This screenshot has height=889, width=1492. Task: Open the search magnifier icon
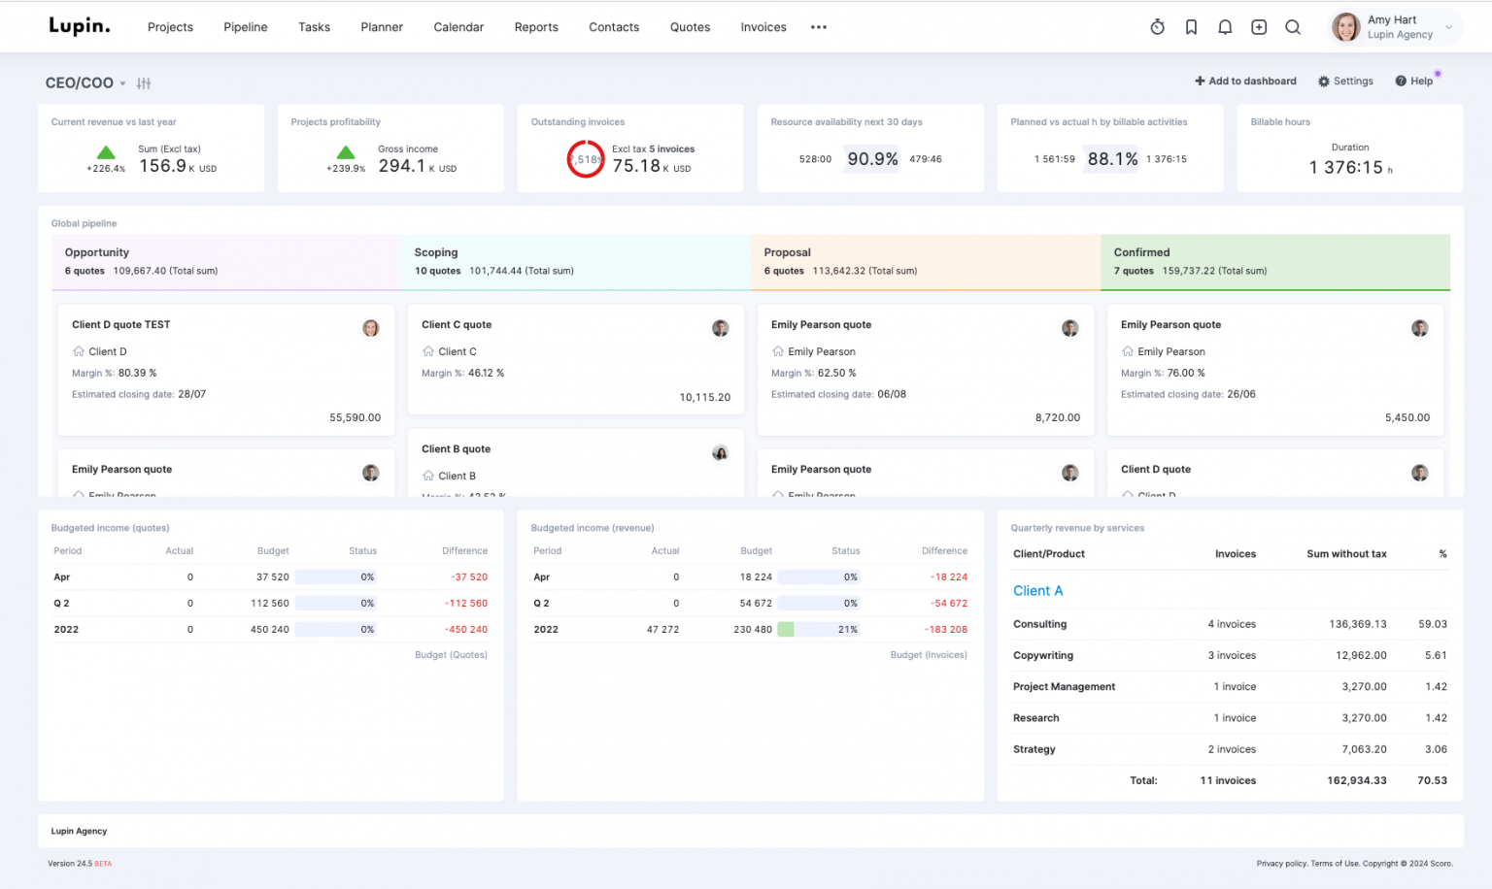coord(1293,27)
